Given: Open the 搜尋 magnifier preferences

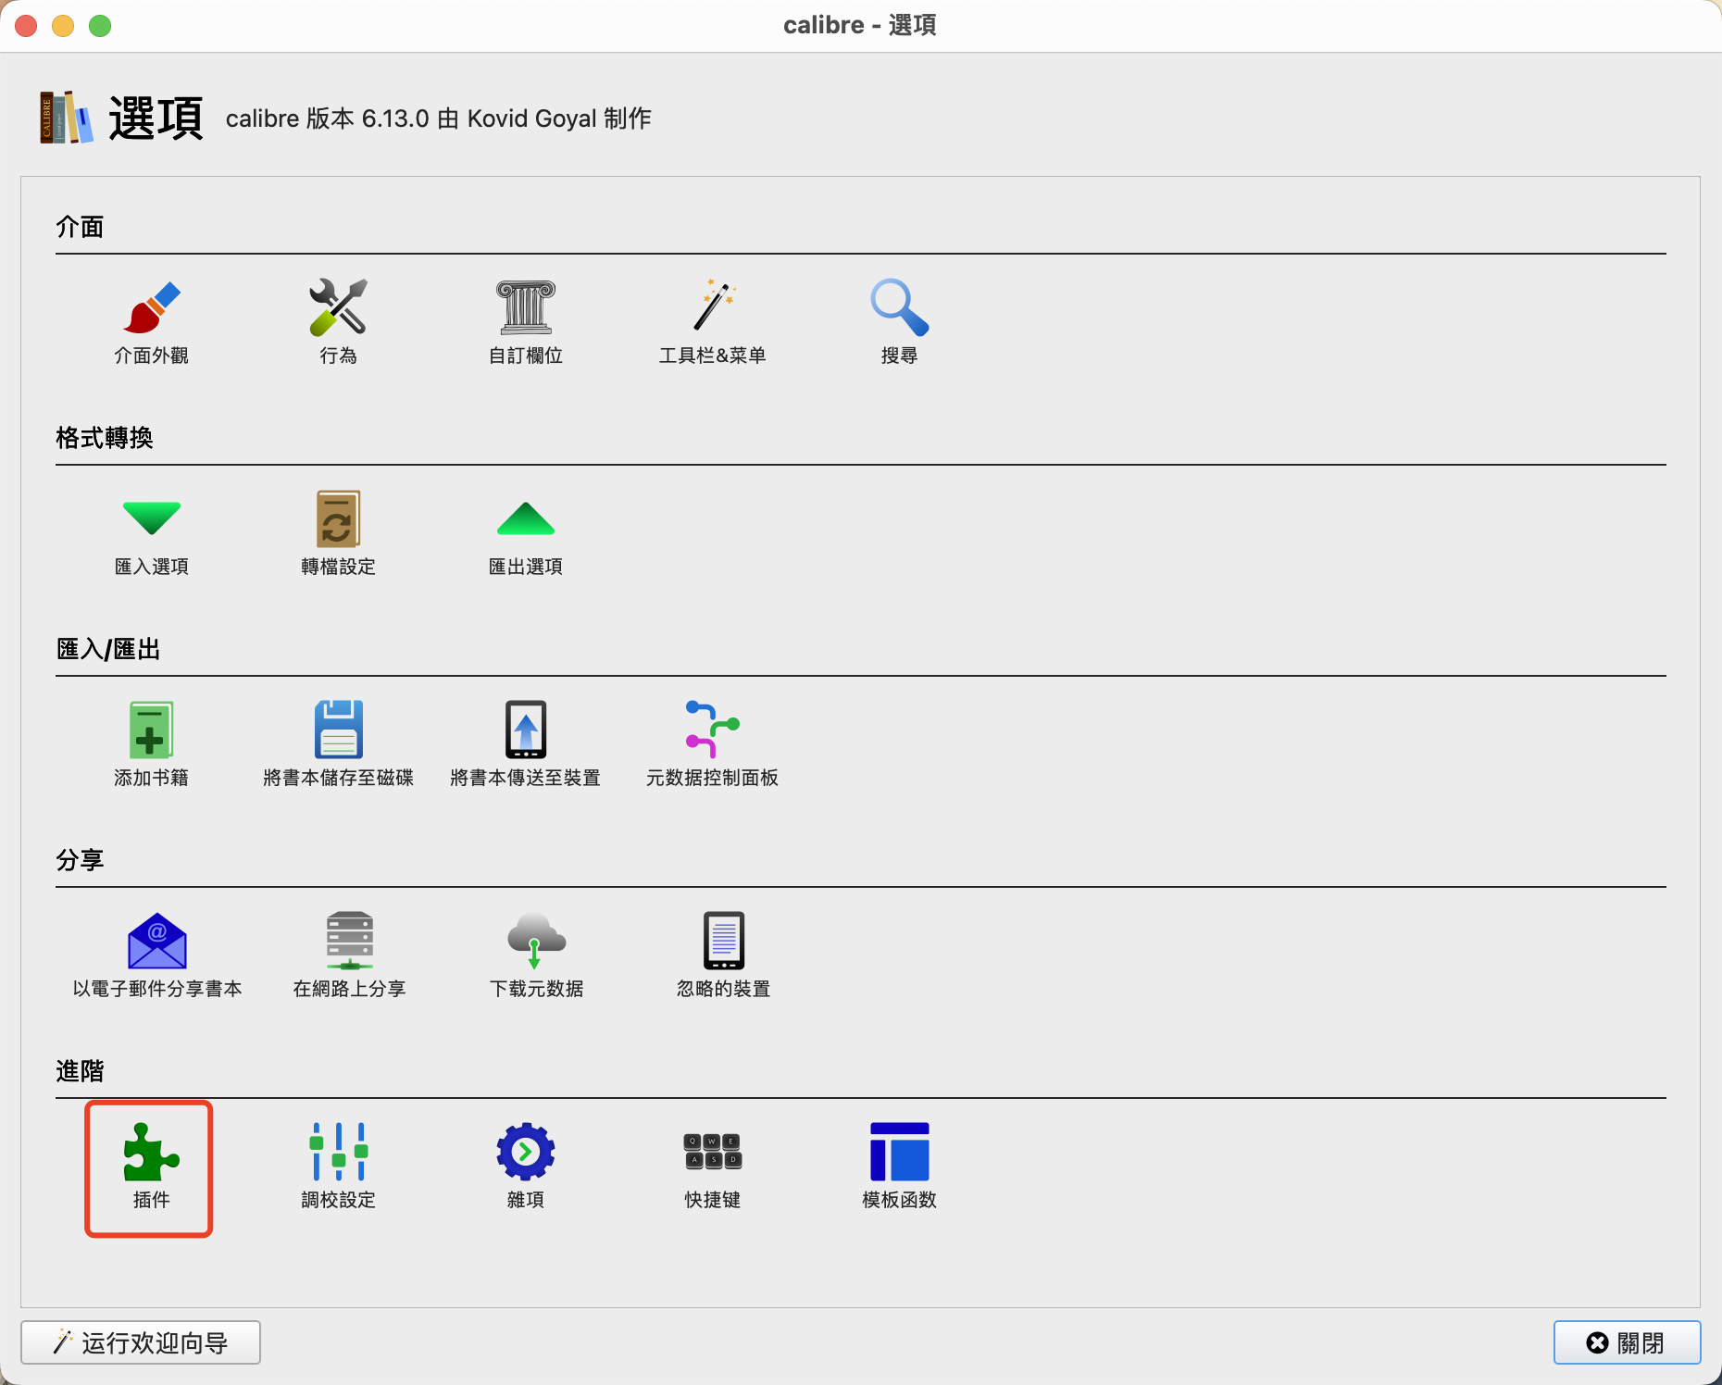Looking at the screenshot, I should pos(899,308).
